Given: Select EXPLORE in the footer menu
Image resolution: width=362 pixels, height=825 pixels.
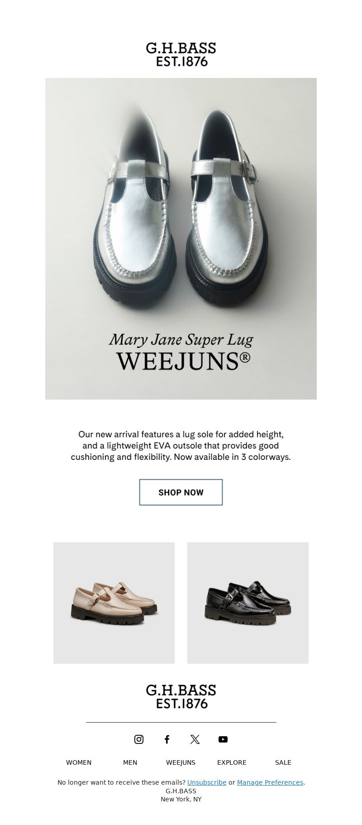Looking at the screenshot, I should click(232, 762).
